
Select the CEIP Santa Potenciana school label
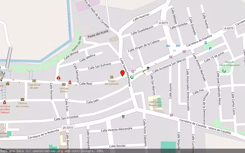(155, 104)
